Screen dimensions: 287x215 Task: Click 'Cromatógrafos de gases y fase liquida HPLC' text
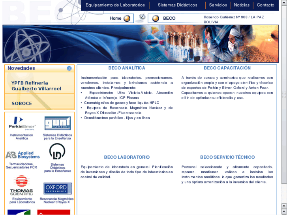(122, 103)
